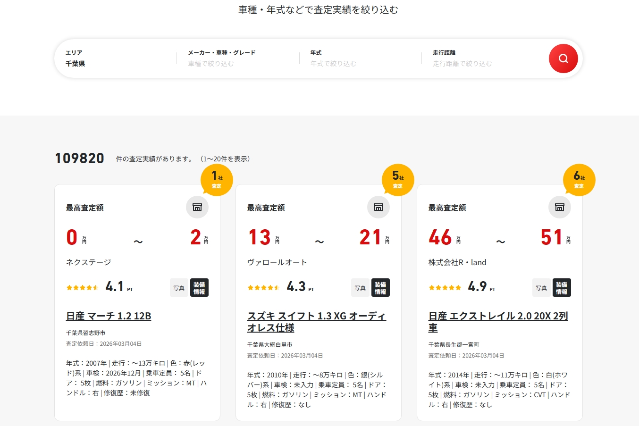The image size is (639, 426).
Task: Open the 日産 マーチ 1.2 12B link
Action: coord(109,316)
